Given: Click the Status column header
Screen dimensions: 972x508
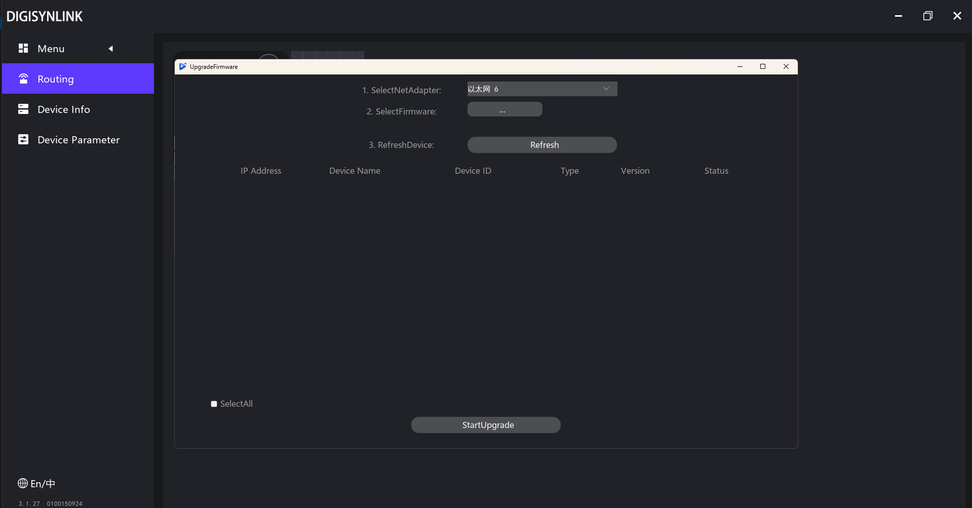Looking at the screenshot, I should tap(716, 171).
